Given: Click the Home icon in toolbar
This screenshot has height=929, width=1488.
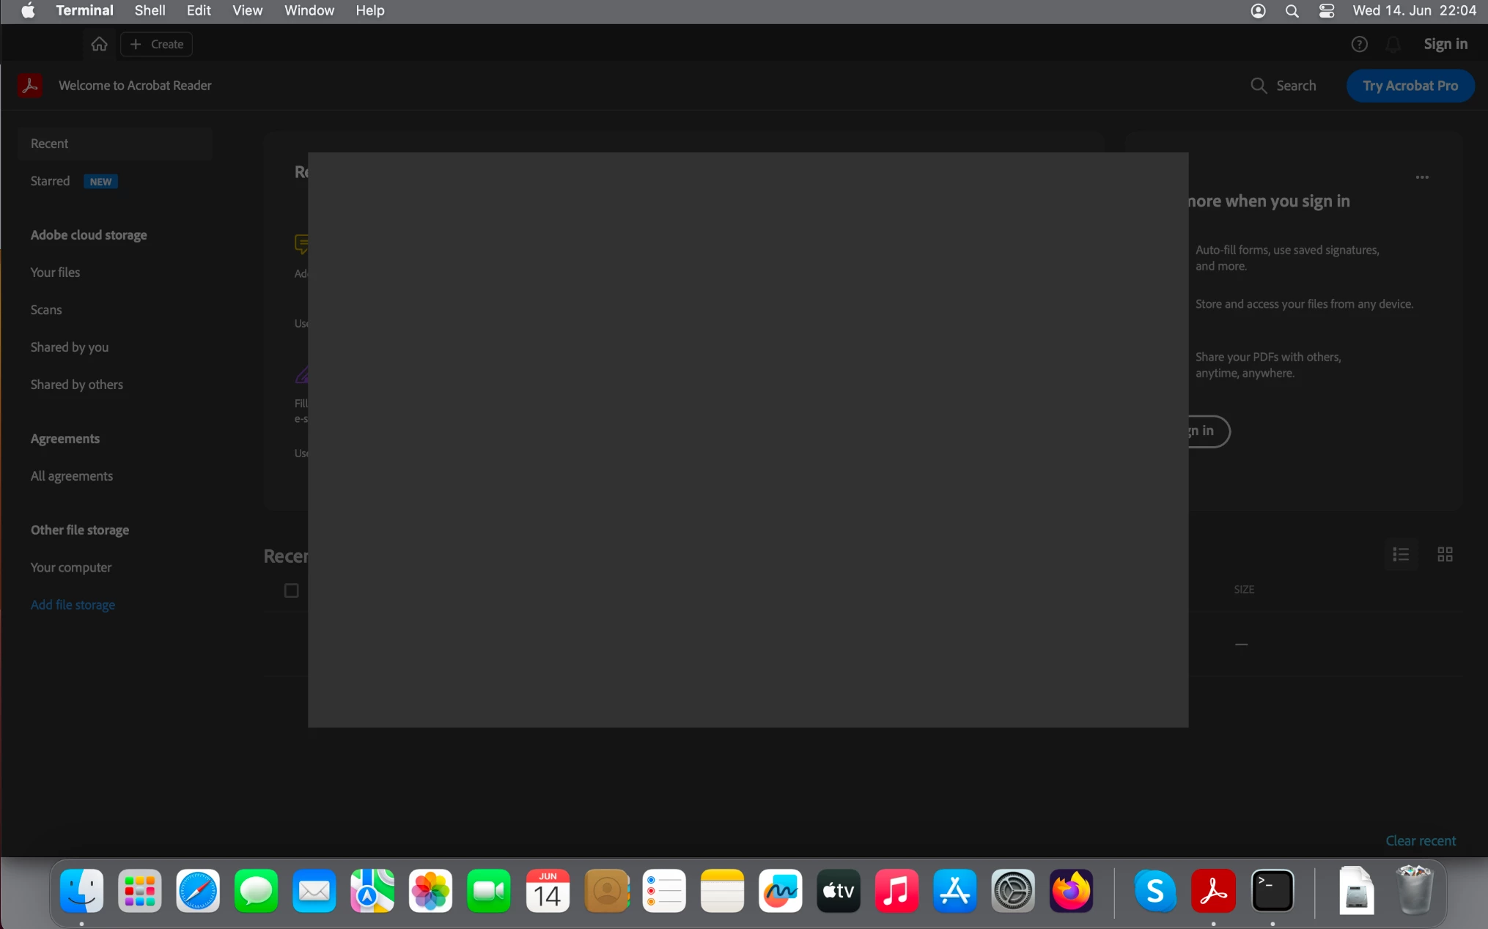Looking at the screenshot, I should coord(99,44).
